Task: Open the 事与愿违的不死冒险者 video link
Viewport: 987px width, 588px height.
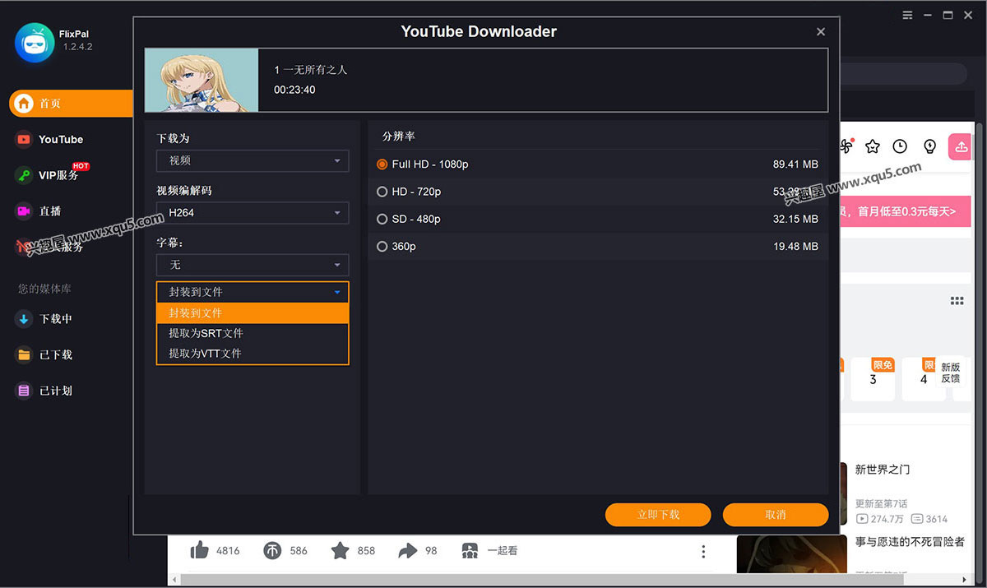Action: pos(910,542)
